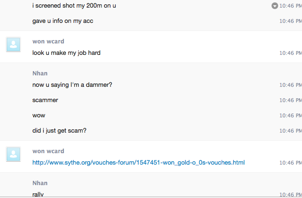The height and width of the screenshot is (198, 302).
Task: Click the second 'won wcard' sender name
Action: point(48,151)
